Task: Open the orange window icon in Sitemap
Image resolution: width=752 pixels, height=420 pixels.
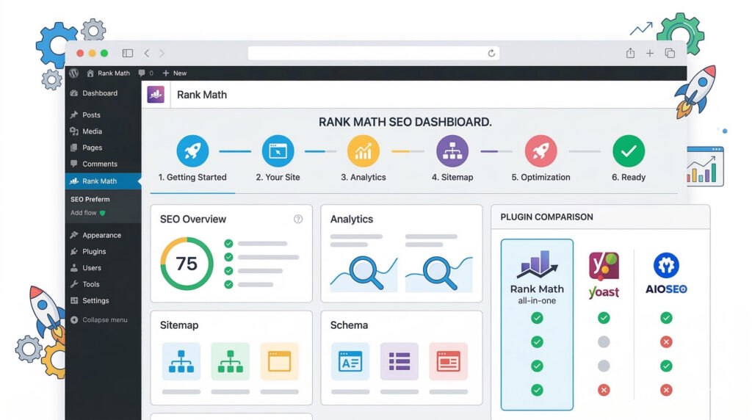Action: [280, 361]
